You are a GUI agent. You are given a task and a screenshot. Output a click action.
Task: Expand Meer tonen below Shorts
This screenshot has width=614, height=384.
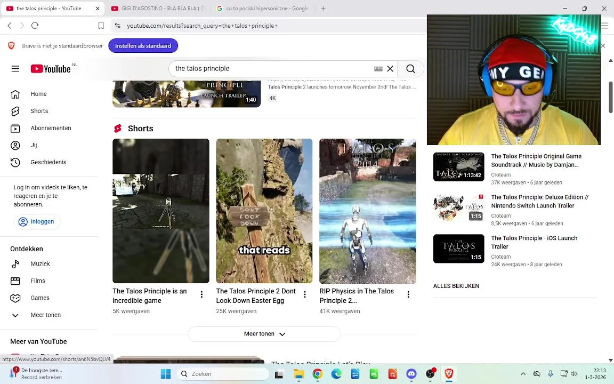264,334
